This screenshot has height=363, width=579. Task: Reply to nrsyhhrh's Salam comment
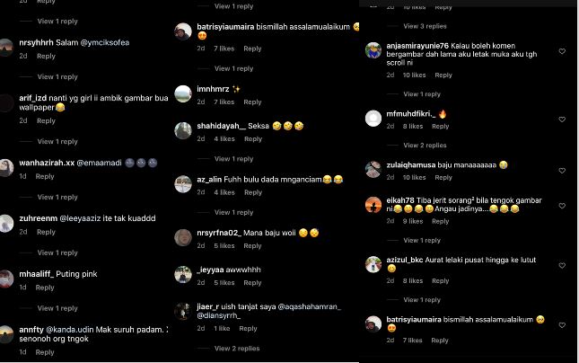click(46, 57)
